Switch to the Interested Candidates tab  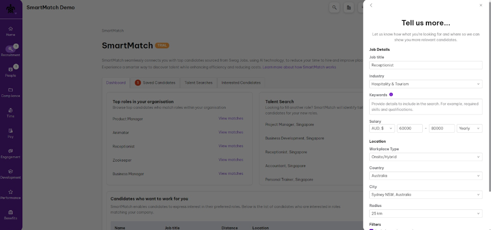(241, 83)
